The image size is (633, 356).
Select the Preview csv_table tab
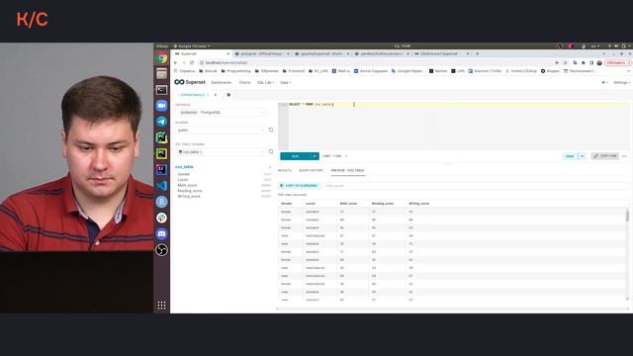[x=347, y=170]
